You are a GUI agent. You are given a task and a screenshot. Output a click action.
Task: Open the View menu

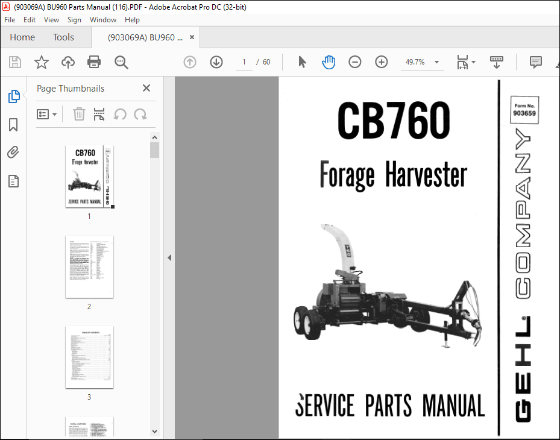(x=51, y=19)
